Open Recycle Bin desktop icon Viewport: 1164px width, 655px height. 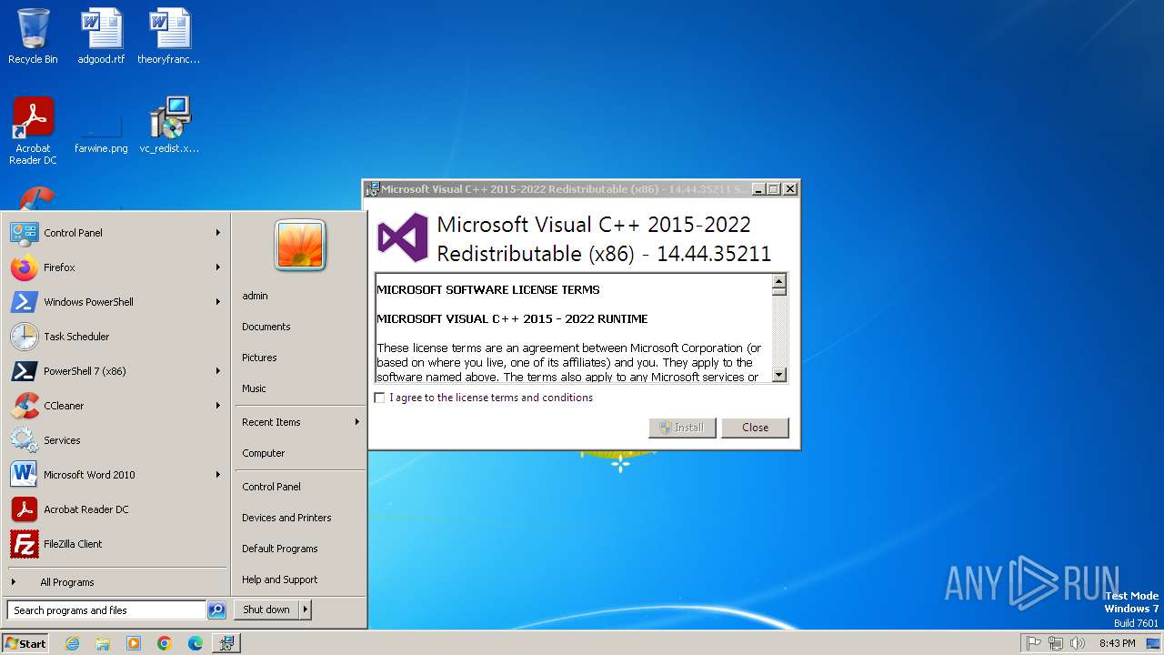(33, 36)
